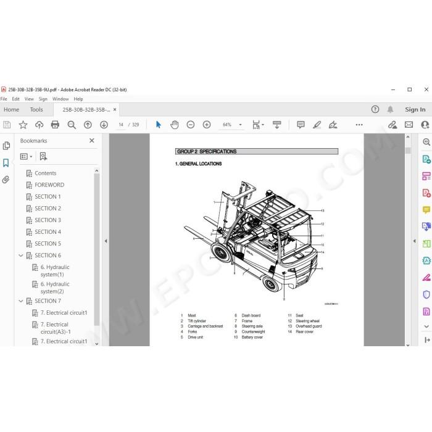The width and height of the screenshot is (432, 432).
Task: Click the Save file icon in toolbar
Action: (x=7, y=125)
